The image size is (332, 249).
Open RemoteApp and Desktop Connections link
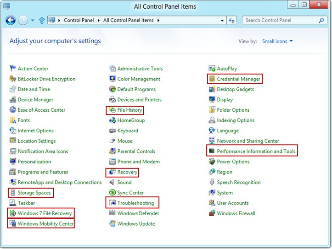[x=60, y=182]
